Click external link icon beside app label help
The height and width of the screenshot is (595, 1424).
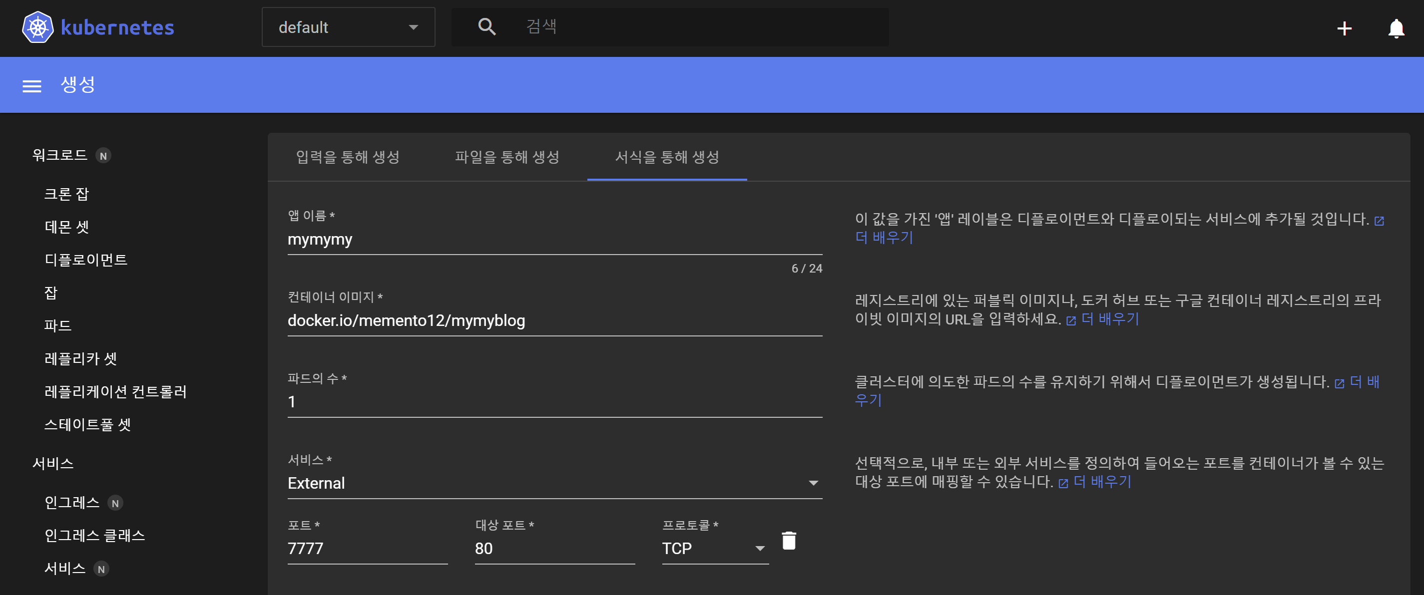(1379, 221)
